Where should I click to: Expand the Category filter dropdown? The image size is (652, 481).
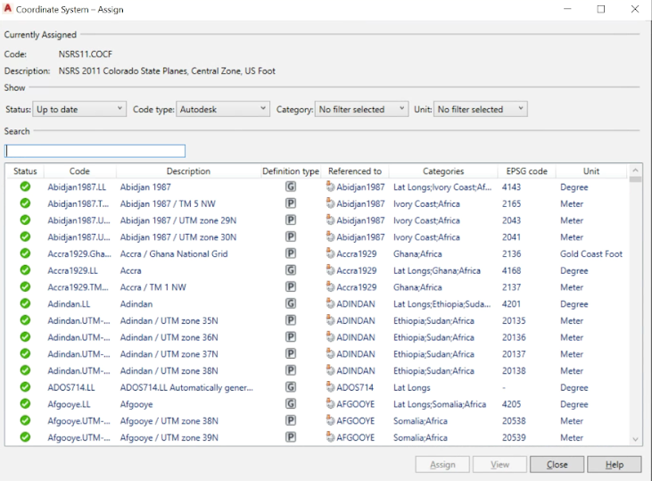click(x=362, y=109)
